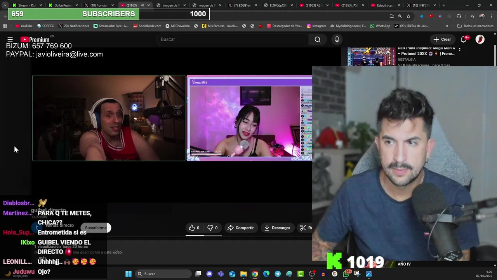Open options for Daft Punk video suggestion

(460, 49)
